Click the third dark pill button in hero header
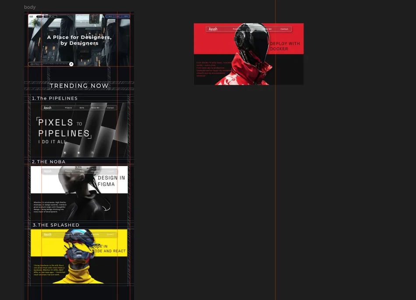The height and width of the screenshot is (300, 416). click(53, 17)
